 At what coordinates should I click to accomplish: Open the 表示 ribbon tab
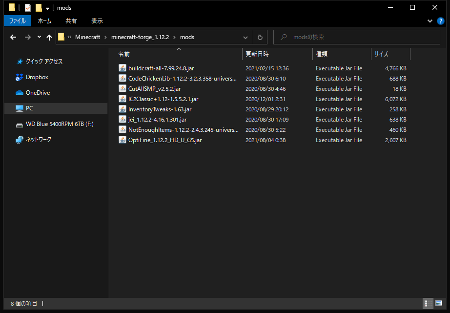[x=97, y=21]
